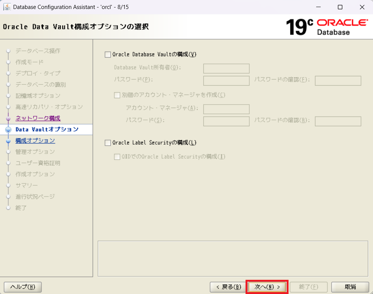This screenshot has height=294, width=373.
Task: Open 構成オプション step link
Action: [35, 141]
